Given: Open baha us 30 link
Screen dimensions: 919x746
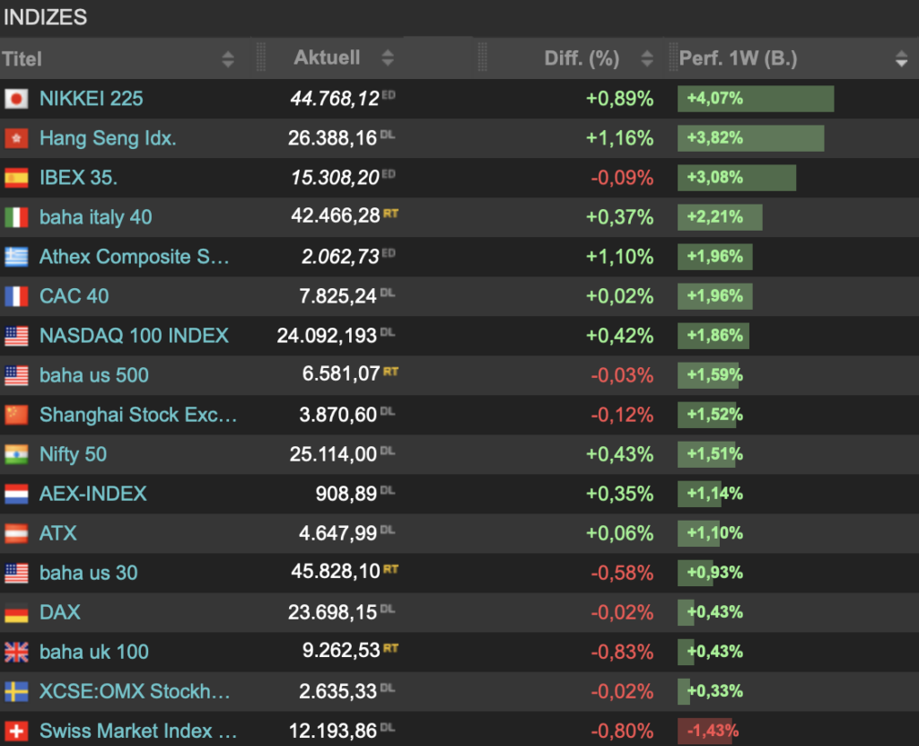Looking at the screenshot, I should pos(89,573).
